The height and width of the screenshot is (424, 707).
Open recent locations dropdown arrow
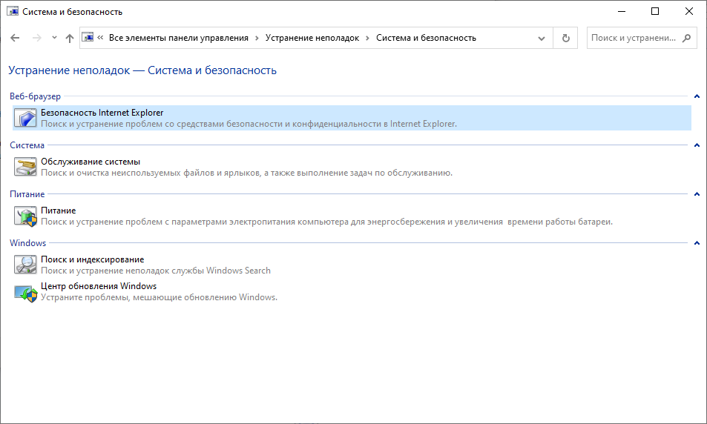click(53, 38)
